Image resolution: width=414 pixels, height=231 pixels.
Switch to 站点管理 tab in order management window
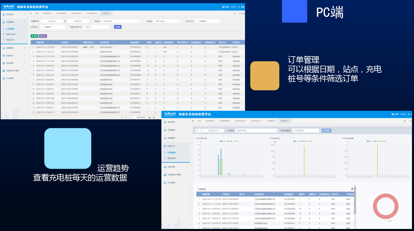pos(47,13)
